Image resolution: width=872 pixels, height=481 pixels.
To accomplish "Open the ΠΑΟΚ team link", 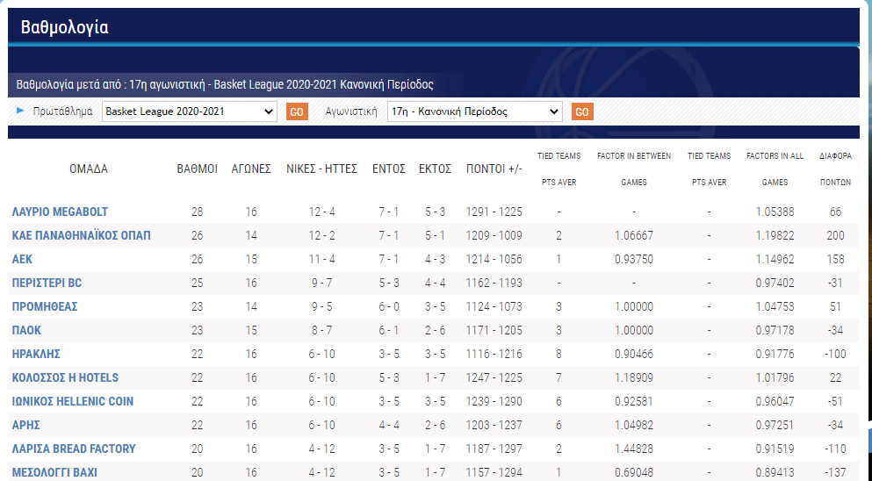I will [x=26, y=330].
